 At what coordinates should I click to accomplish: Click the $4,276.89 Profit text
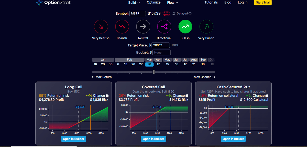pos(51,100)
